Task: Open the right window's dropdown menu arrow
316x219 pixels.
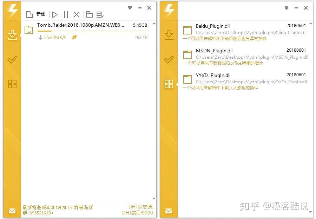Action: (287, 7)
